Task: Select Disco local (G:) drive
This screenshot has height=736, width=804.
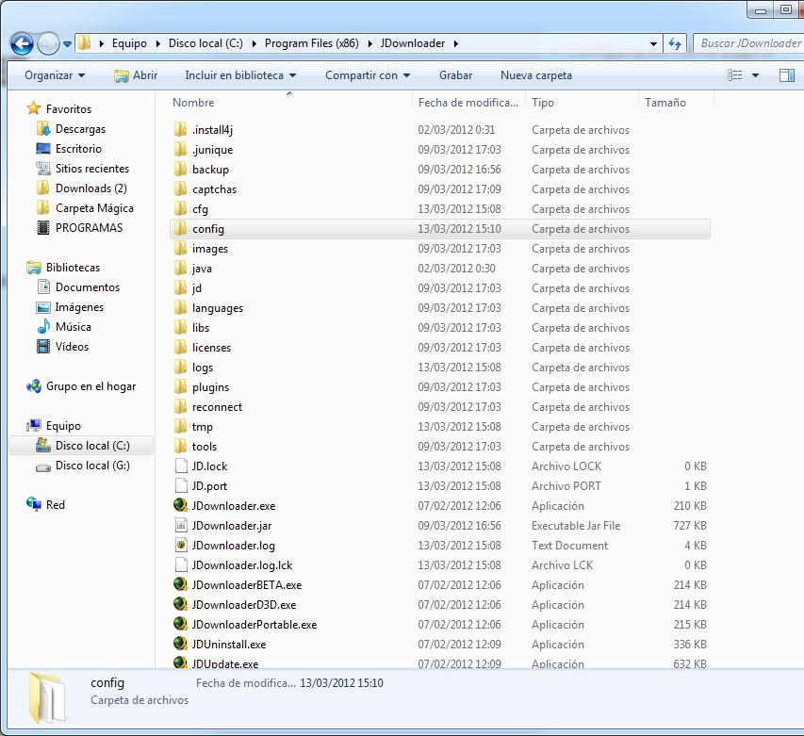Action: (92, 466)
